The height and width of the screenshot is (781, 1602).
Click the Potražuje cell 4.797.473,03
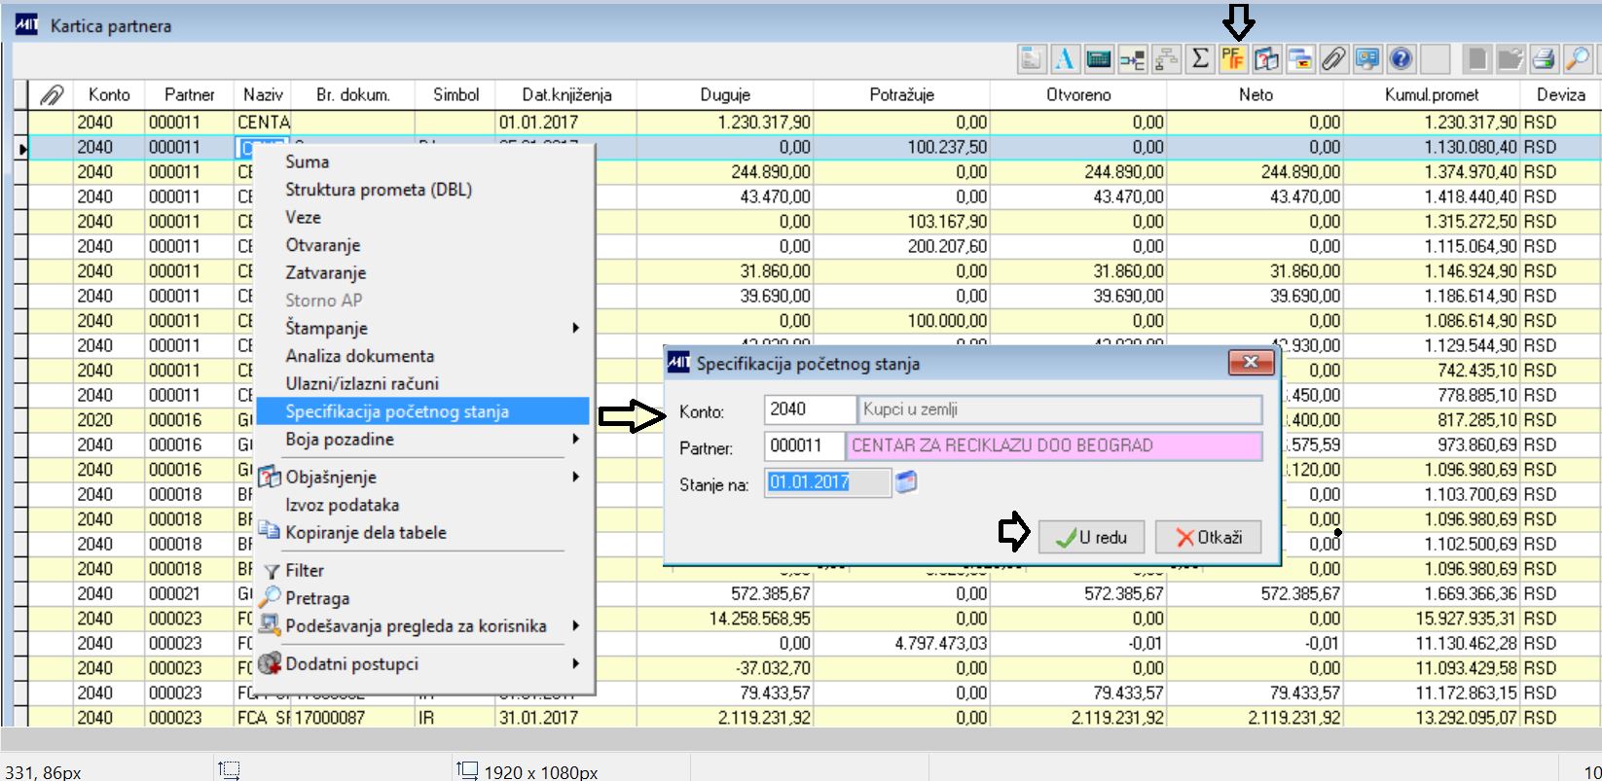901,643
